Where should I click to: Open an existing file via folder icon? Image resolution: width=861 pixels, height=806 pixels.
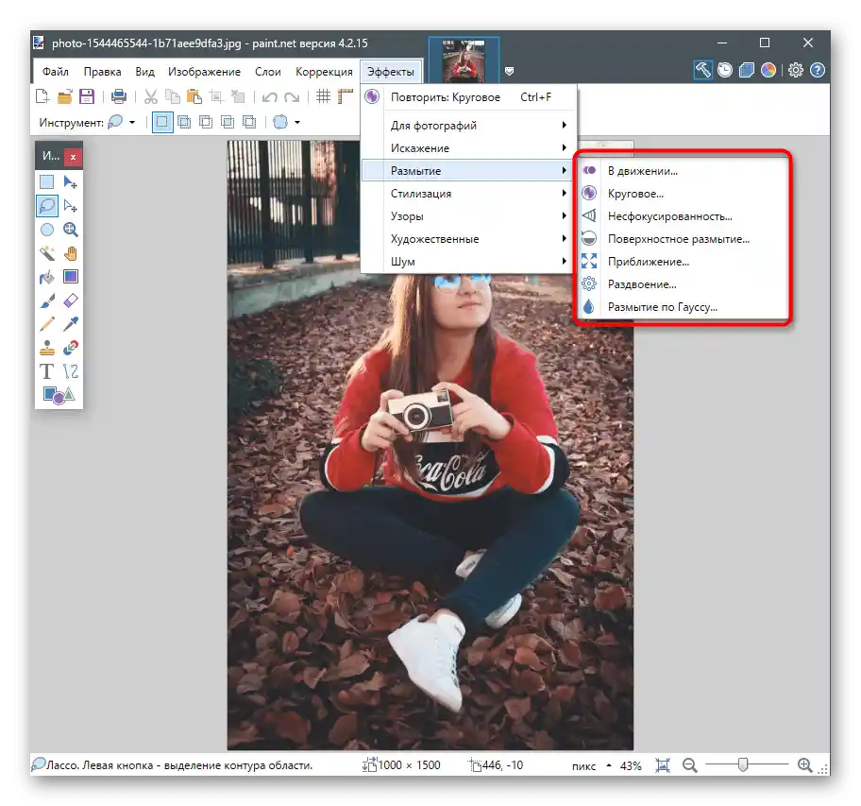coord(65,96)
